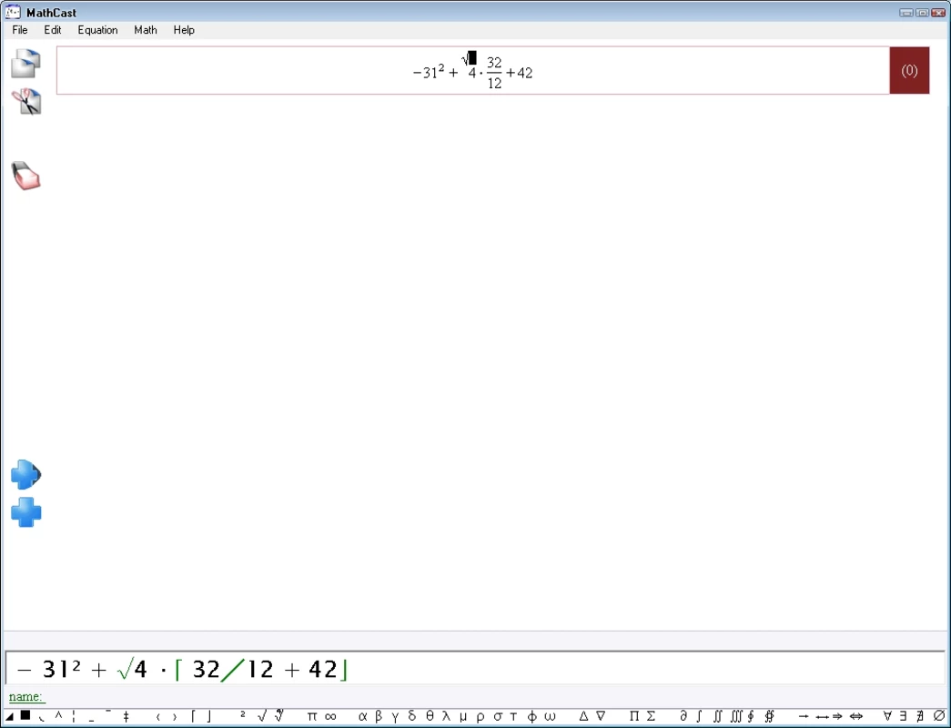Insert the implies ⇒ symbol
Image resolution: width=951 pixels, height=728 pixels.
click(837, 716)
